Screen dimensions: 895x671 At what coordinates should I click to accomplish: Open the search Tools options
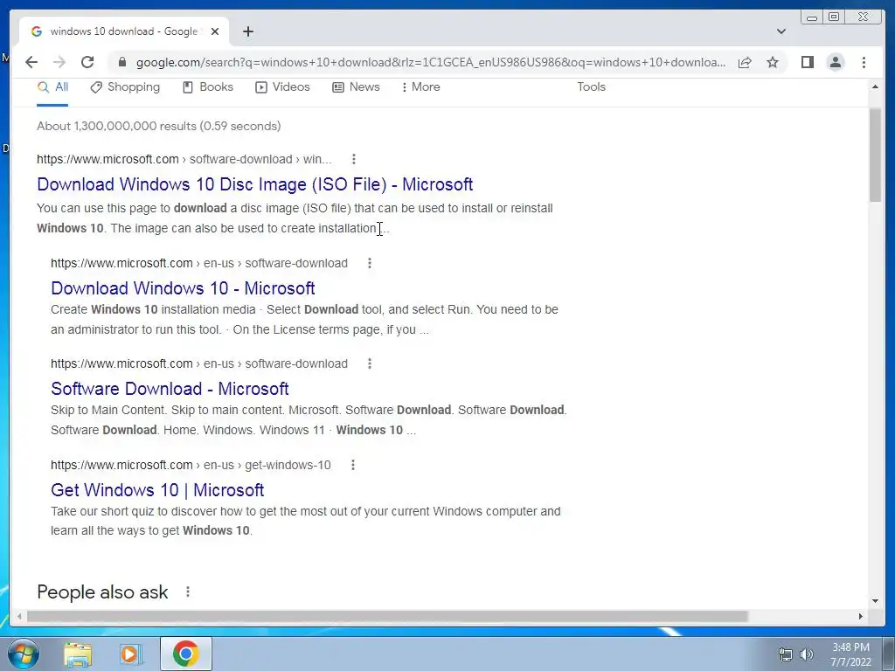tap(591, 87)
